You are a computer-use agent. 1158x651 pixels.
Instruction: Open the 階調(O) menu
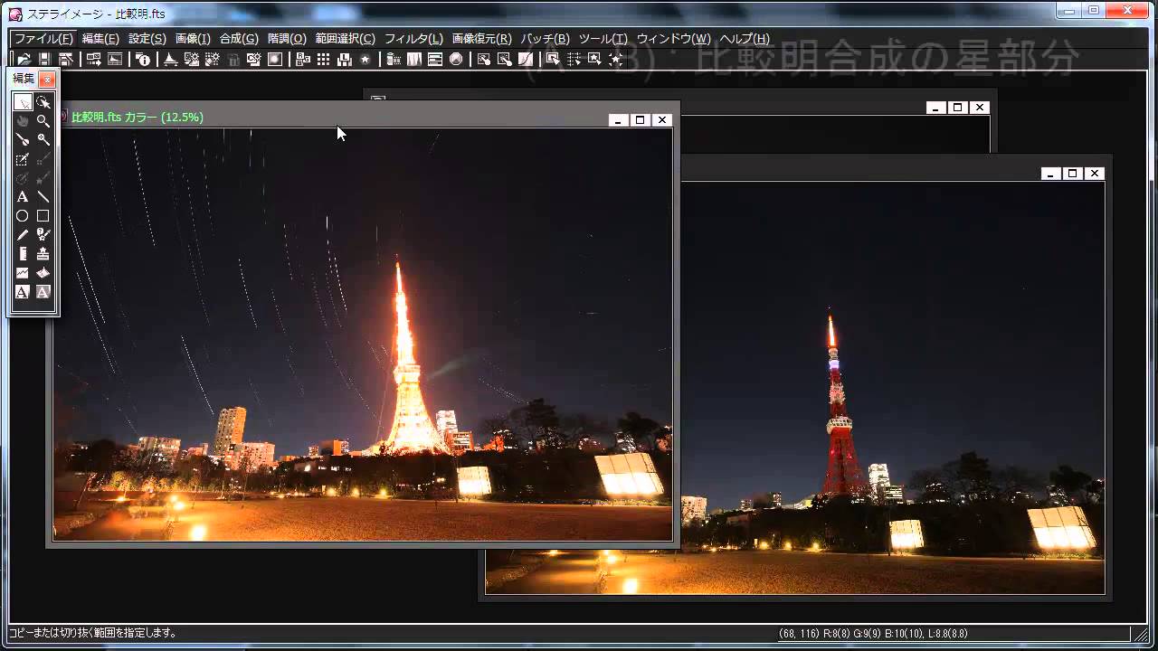click(287, 39)
